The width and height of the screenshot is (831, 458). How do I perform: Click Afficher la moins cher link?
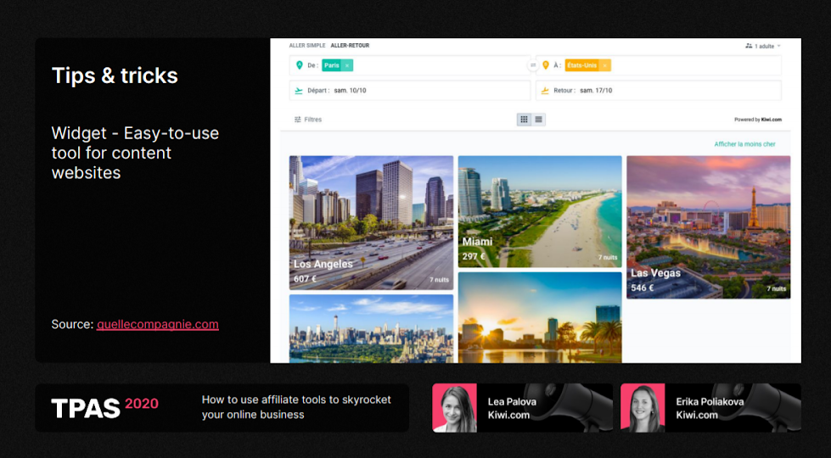(744, 144)
